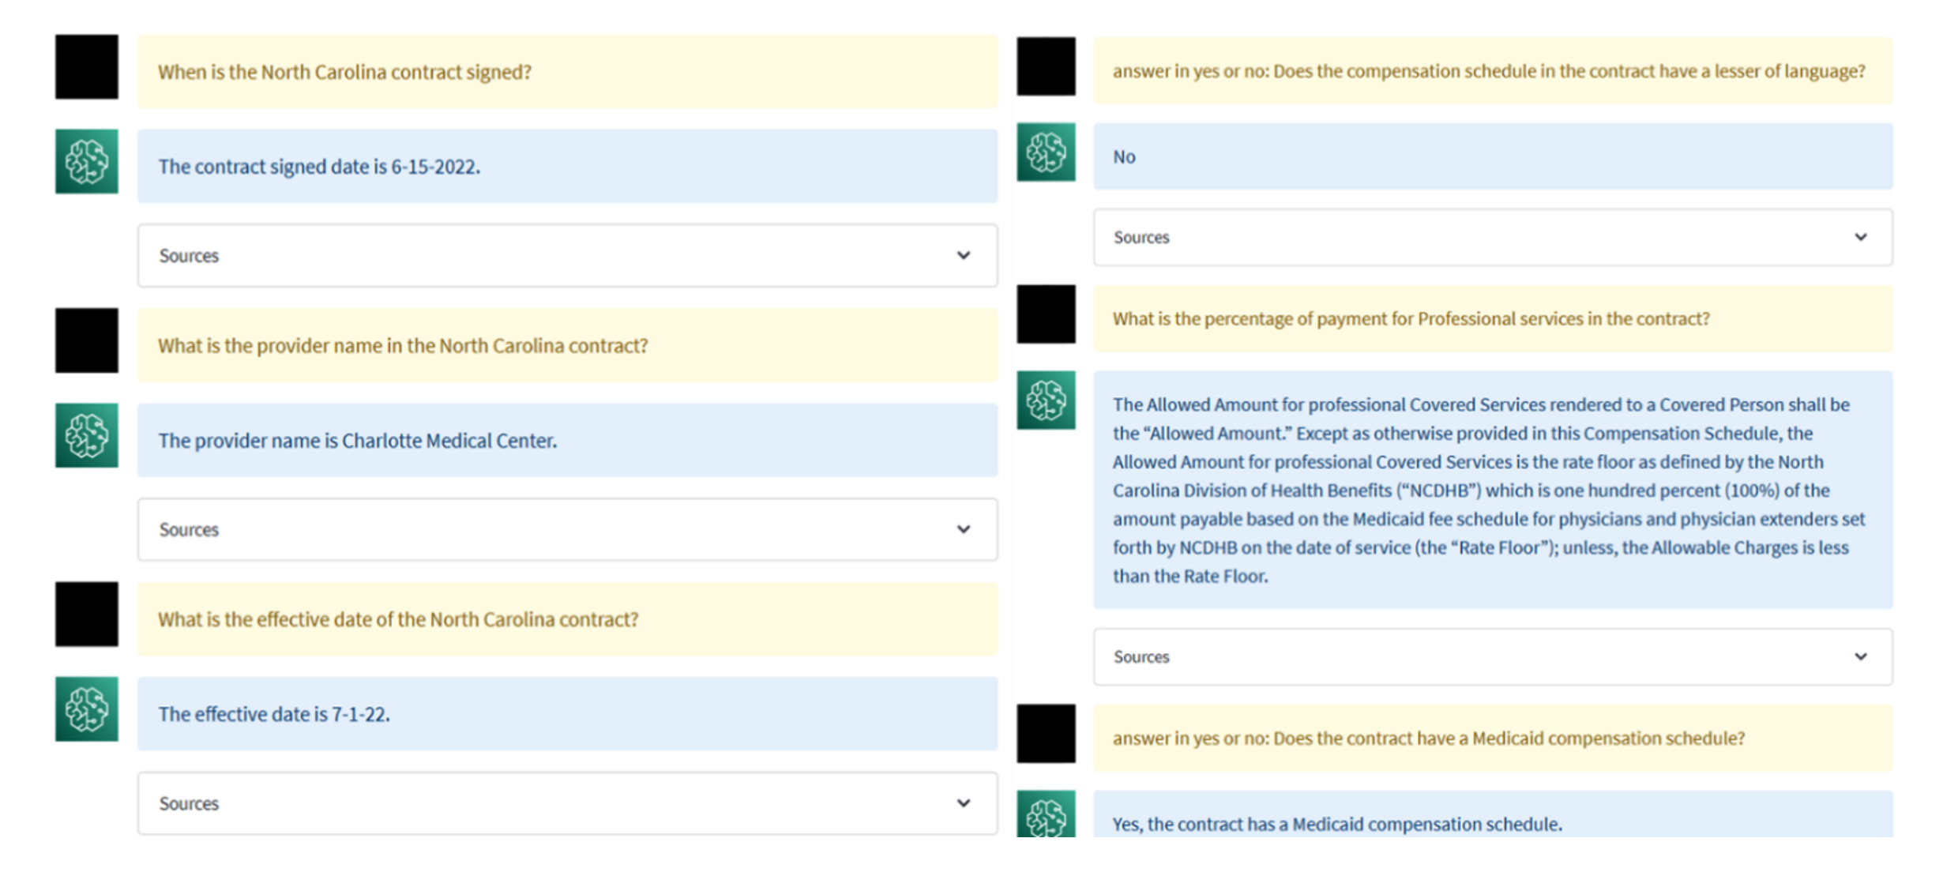Click the chevron on Sources under the signed date
The height and width of the screenshot is (872, 1943).
(963, 255)
